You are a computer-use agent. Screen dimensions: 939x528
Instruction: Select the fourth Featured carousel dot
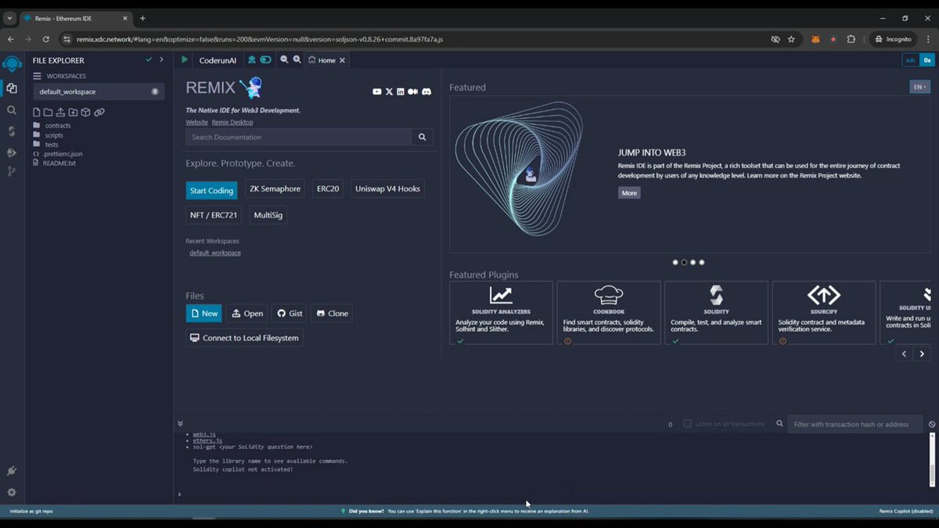[x=701, y=262]
